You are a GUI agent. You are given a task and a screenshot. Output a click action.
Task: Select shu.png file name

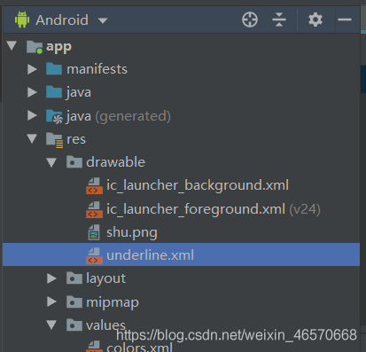pyautogui.click(x=132, y=232)
